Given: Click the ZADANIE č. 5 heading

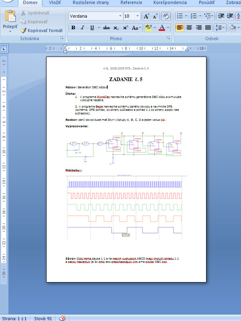Looking at the screenshot, I should pos(126,79).
